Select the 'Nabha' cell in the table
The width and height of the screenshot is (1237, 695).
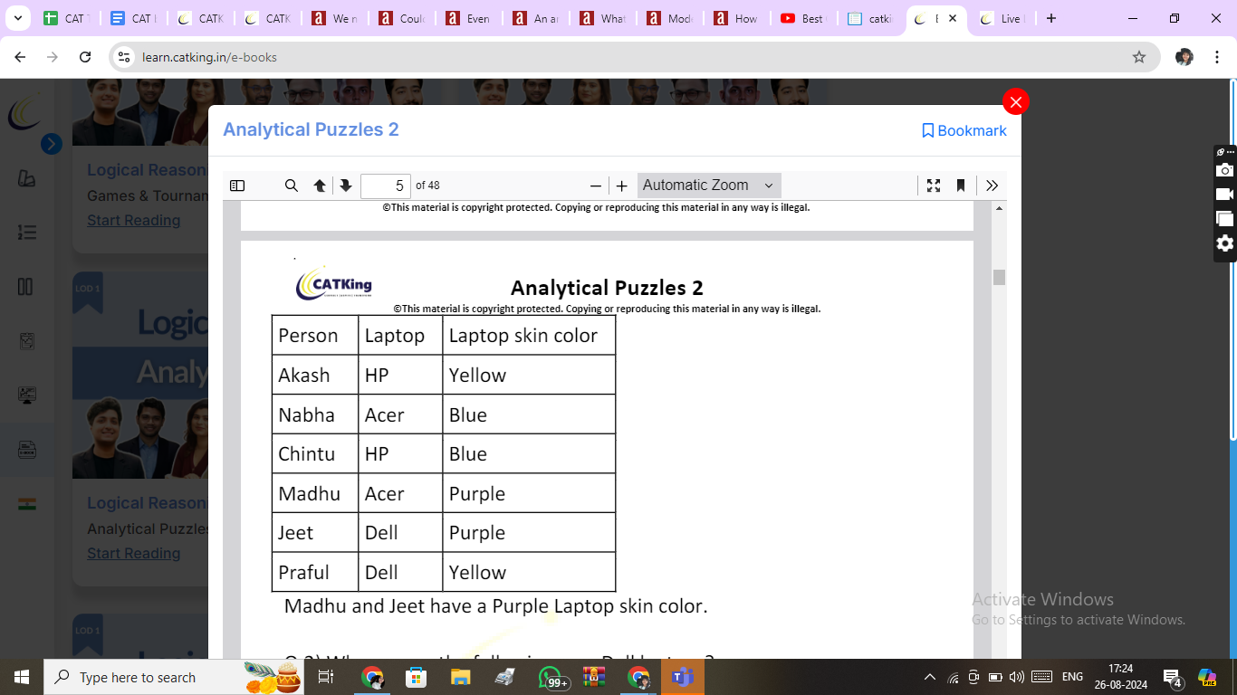pos(315,414)
